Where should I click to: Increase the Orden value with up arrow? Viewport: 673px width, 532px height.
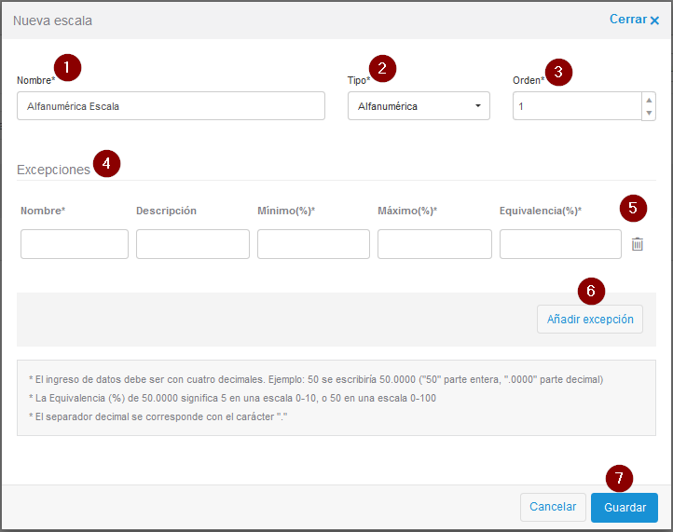[649, 100]
